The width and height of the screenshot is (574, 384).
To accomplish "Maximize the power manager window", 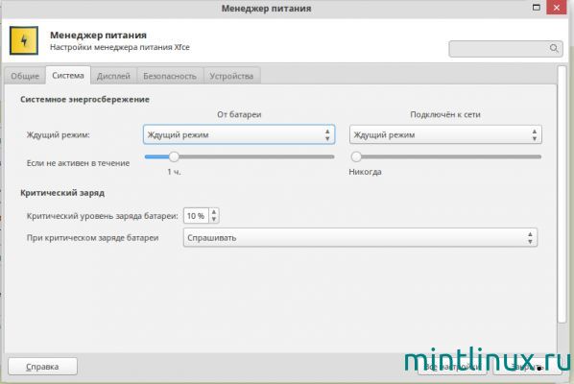I will click(537, 8).
